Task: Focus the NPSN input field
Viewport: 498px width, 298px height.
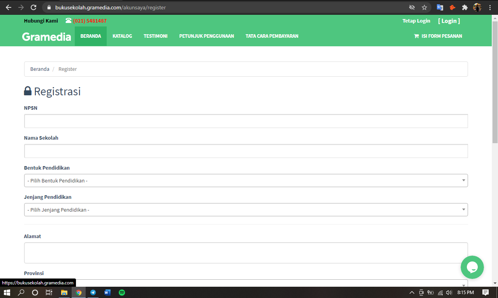Action: click(246, 121)
